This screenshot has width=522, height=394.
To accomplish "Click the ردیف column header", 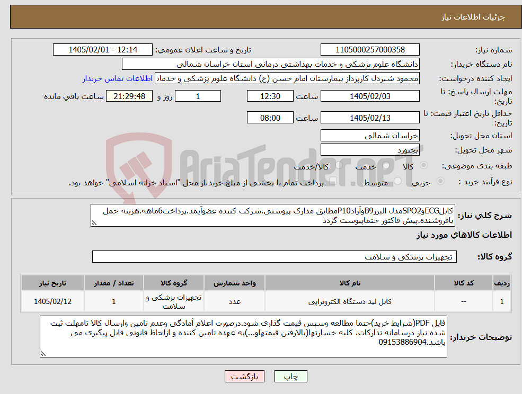I will [502, 283].
